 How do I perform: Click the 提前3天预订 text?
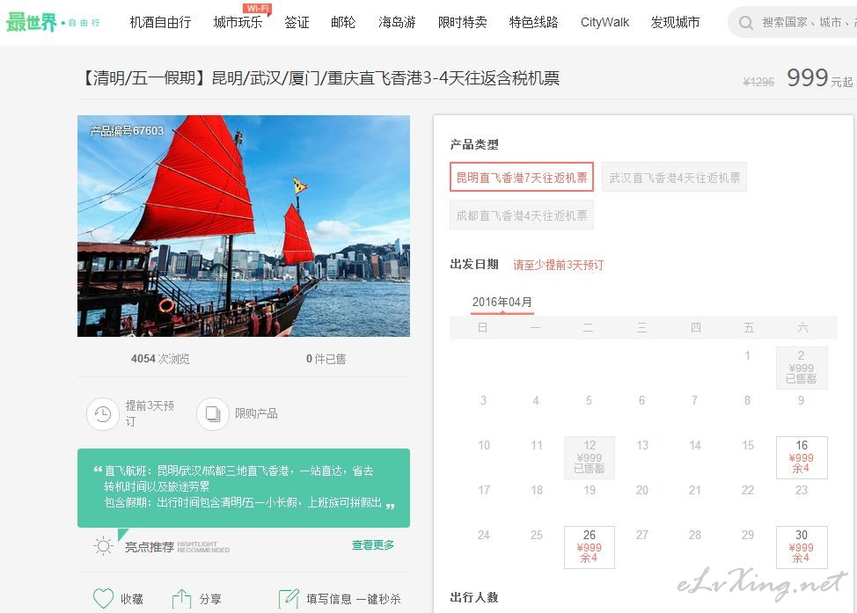point(150,413)
